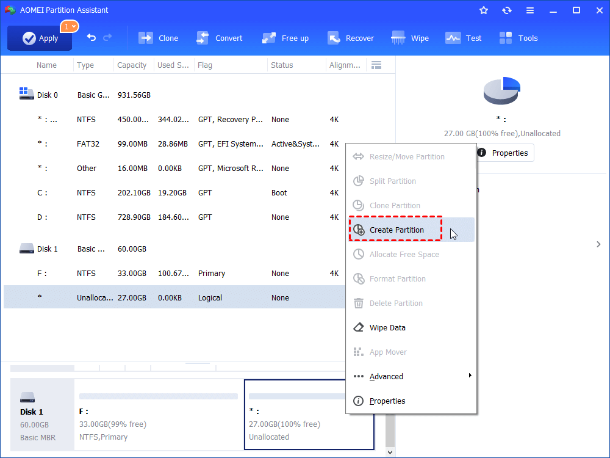Image resolution: width=610 pixels, height=458 pixels.
Task: Expand the Advanced submenu
Action: tap(411, 376)
